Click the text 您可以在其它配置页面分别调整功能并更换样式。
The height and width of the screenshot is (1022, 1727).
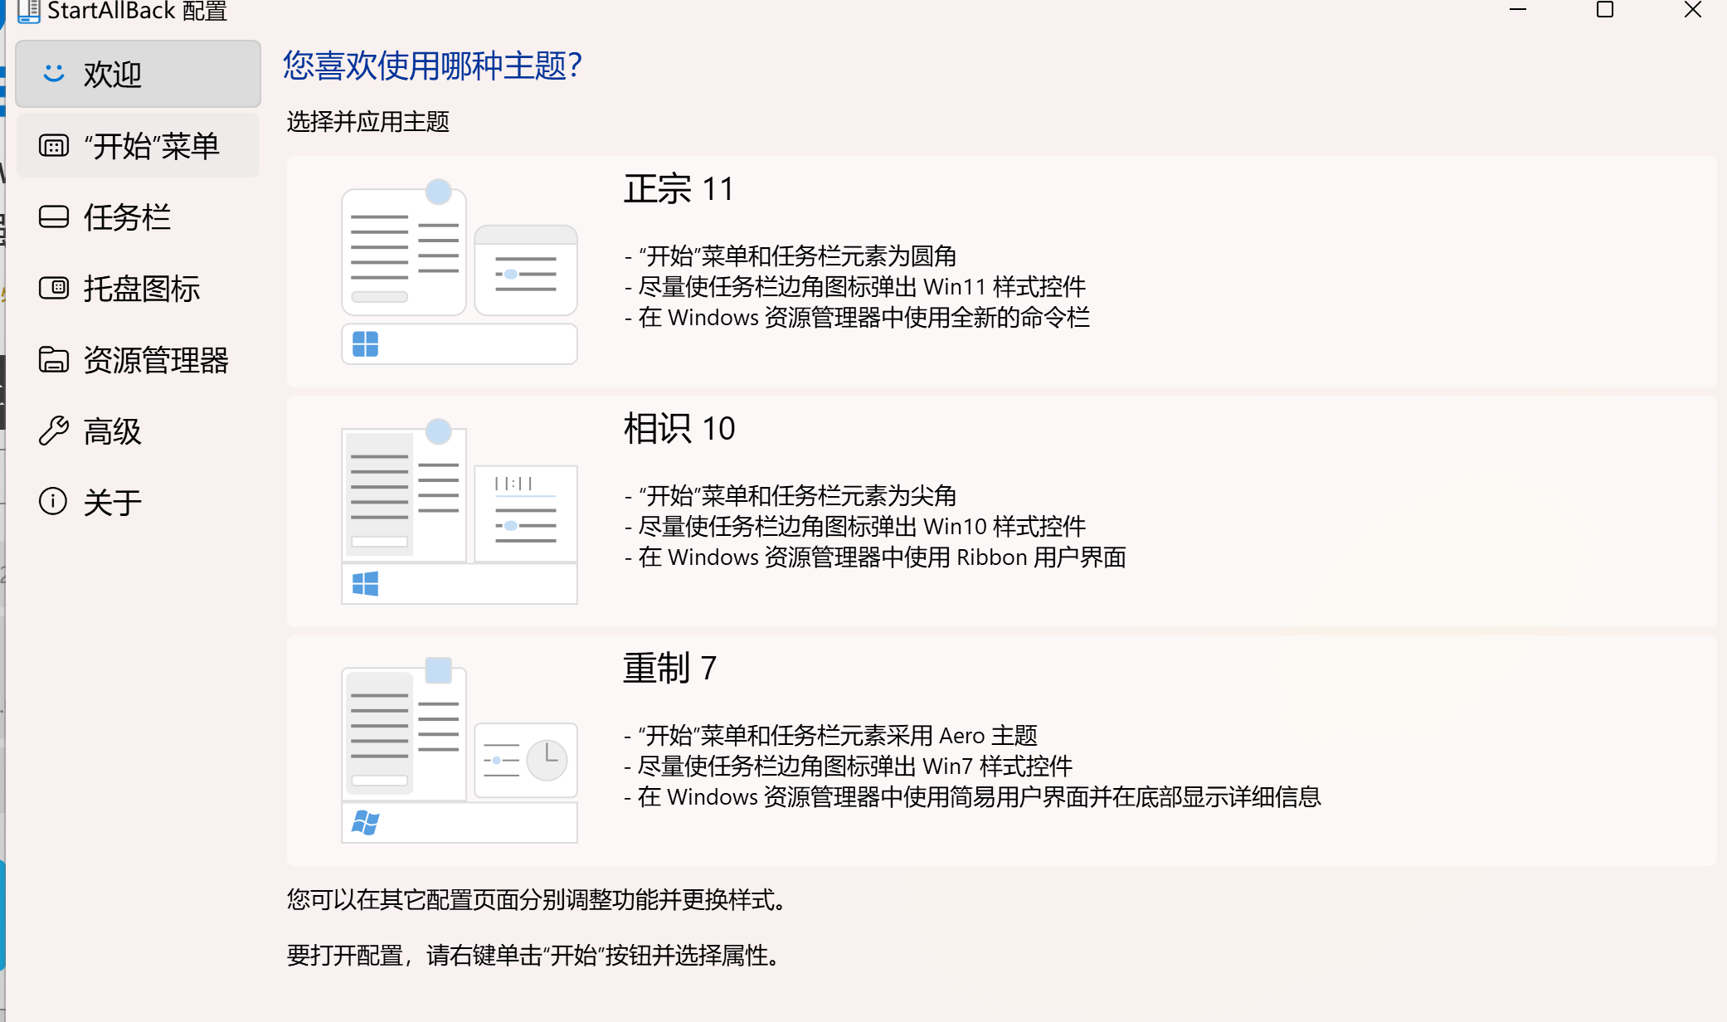tap(538, 900)
